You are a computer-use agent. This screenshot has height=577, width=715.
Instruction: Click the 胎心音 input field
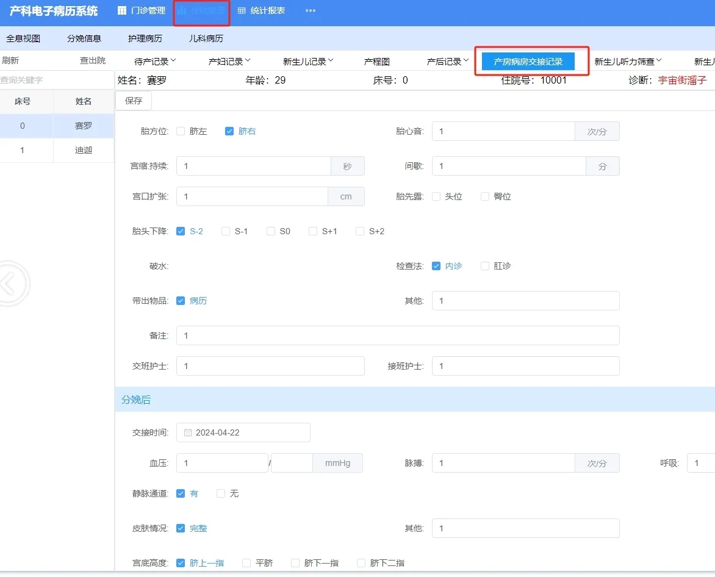coord(503,131)
